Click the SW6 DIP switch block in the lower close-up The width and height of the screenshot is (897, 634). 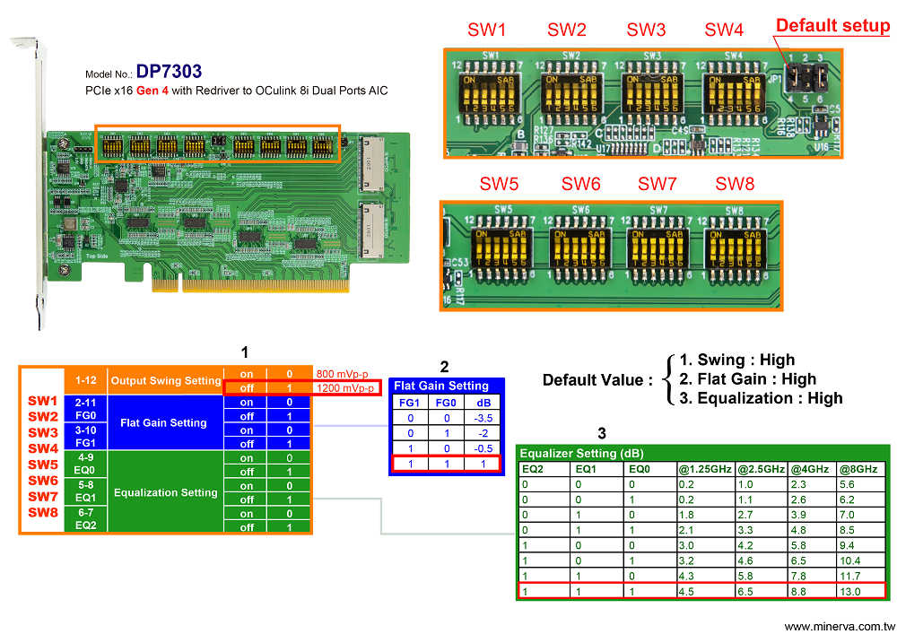(580, 250)
